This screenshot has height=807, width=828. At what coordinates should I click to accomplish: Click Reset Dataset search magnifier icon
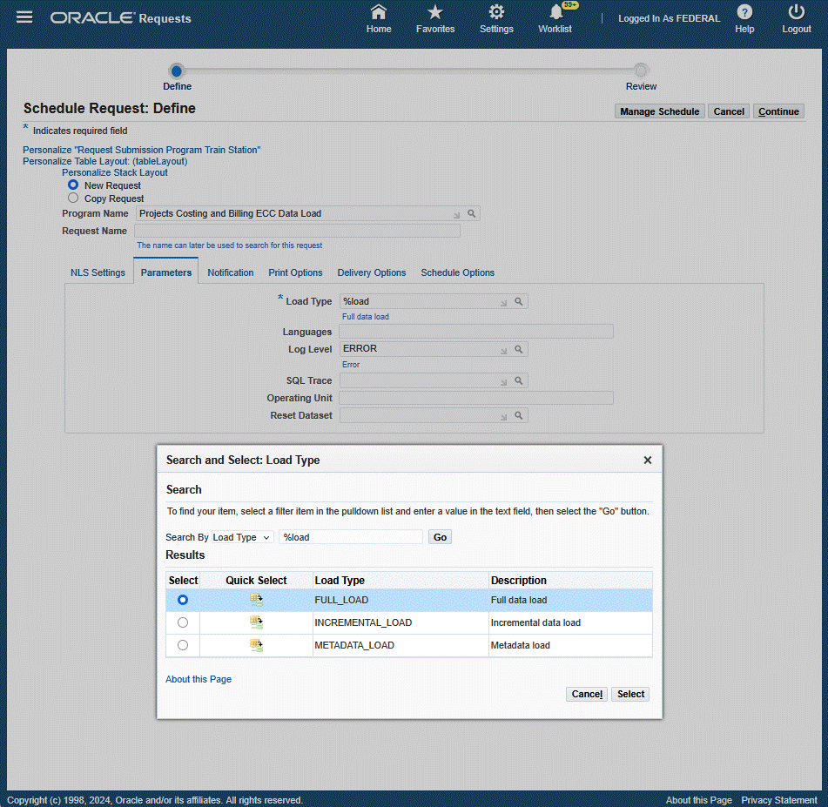pos(519,415)
